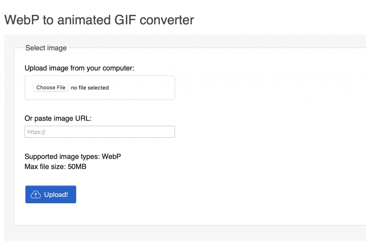The width and height of the screenshot is (366, 243).
Task: Click the "no file selected" status text
Action: click(90, 88)
